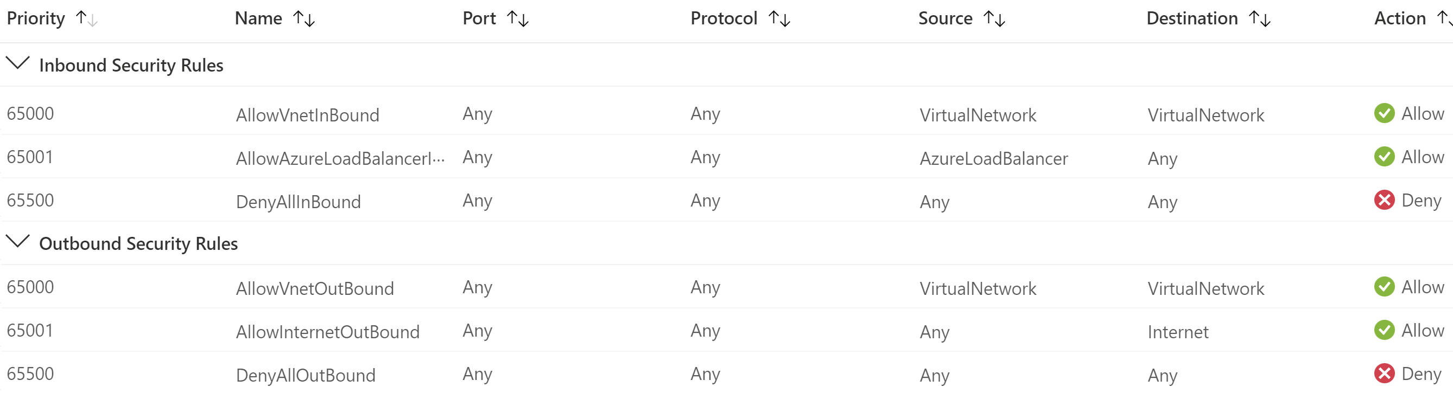Image resolution: width=1453 pixels, height=393 pixels.
Task: Select the DenyAllInBound rule name
Action: 298,202
